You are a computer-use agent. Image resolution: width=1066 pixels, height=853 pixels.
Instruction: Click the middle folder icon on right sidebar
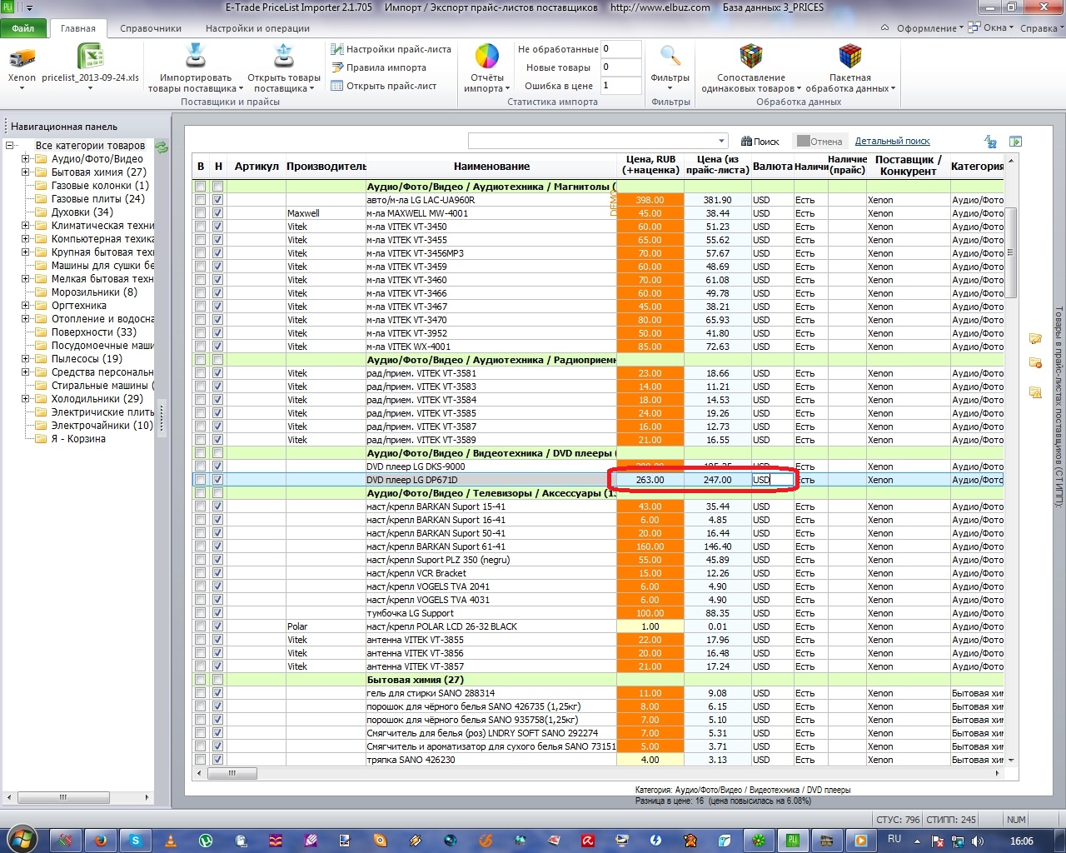click(1035, 363)
